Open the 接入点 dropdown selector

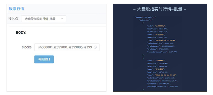click(43, 19)
